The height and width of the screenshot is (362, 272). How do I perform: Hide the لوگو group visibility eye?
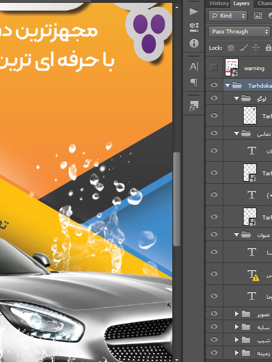pyautogui.click(x=214, y=98)
